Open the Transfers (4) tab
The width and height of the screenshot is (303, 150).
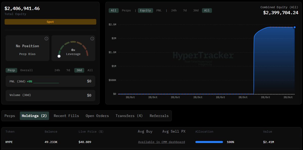click(x=129, y=116)
